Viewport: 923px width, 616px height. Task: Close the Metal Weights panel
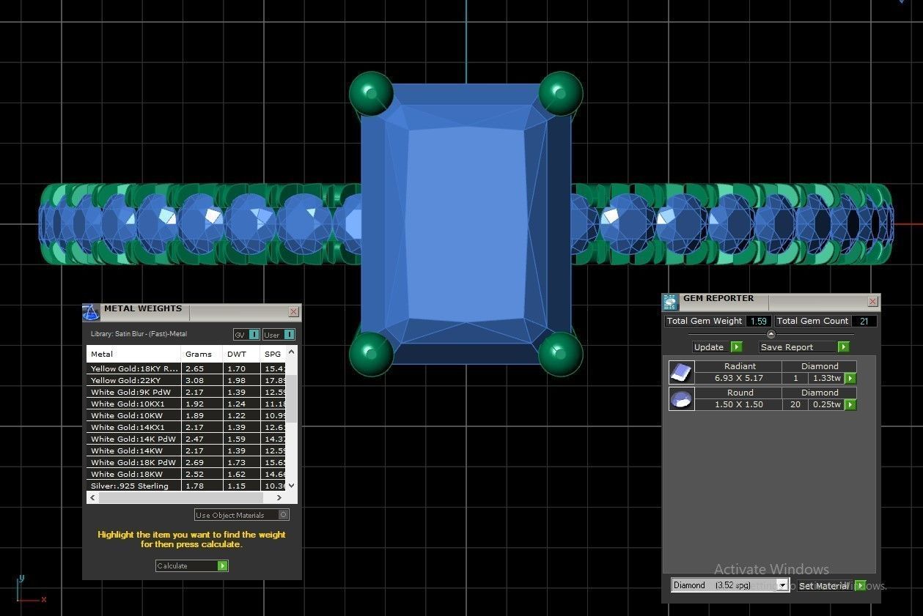(293, 311)
